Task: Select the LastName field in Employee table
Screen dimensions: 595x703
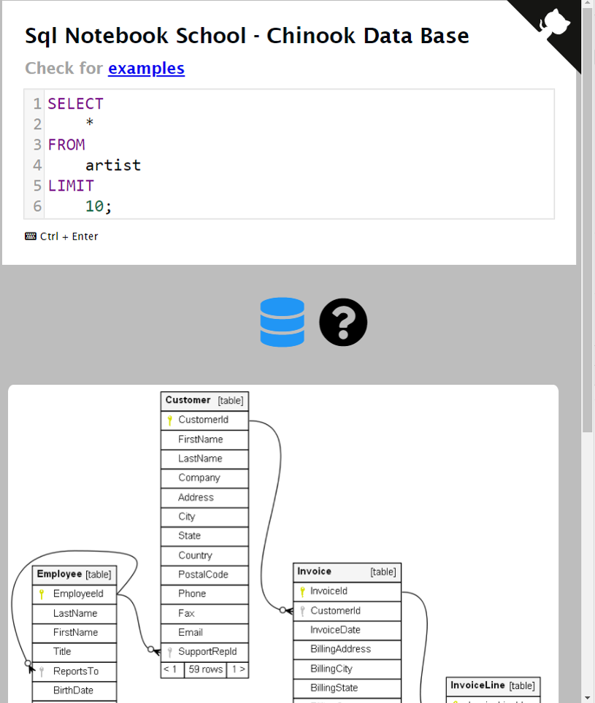Action: point(74,613)
